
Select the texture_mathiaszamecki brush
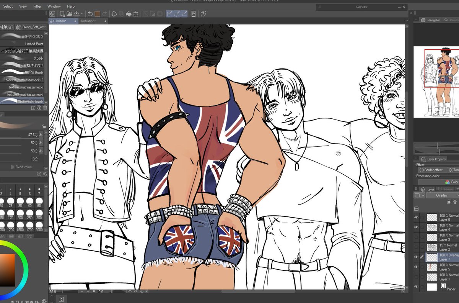(x=22, y=87)
